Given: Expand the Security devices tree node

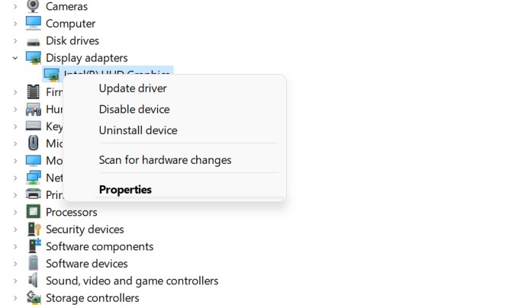Looking at the screenshot, I should 15,230.
